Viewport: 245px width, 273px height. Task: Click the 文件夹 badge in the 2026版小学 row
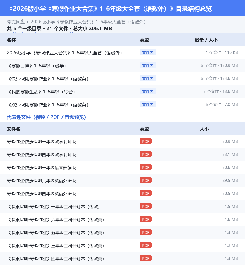[148, 52]
